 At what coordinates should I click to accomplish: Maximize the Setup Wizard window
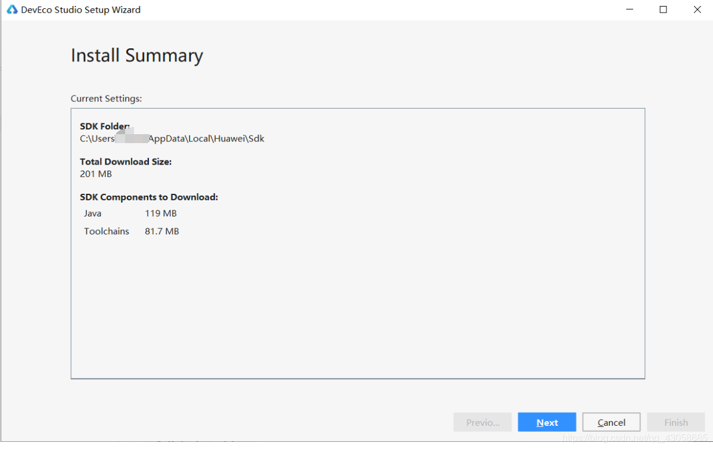point(663,10)
